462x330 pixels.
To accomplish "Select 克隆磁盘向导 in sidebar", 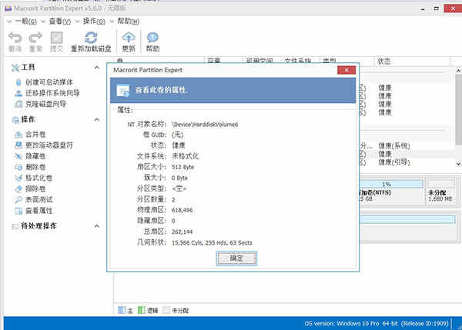I will point(45,104).
